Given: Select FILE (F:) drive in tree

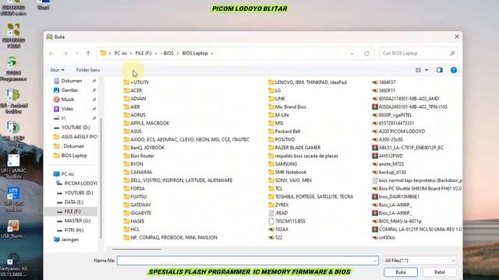Looking at the screenshot, I should [73, 212].
